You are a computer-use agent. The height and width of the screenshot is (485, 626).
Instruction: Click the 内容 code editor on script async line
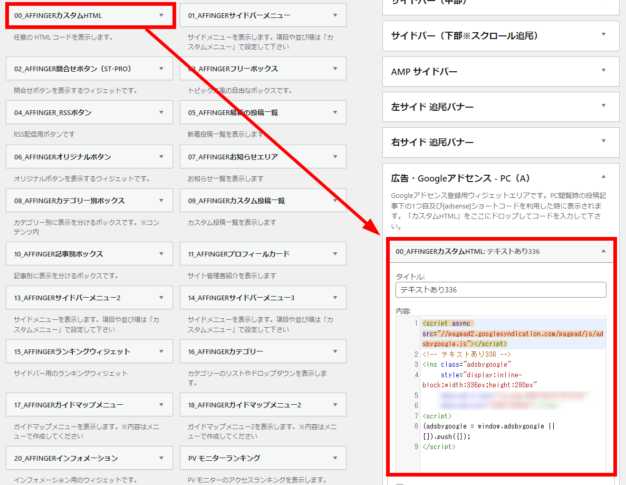447,323
